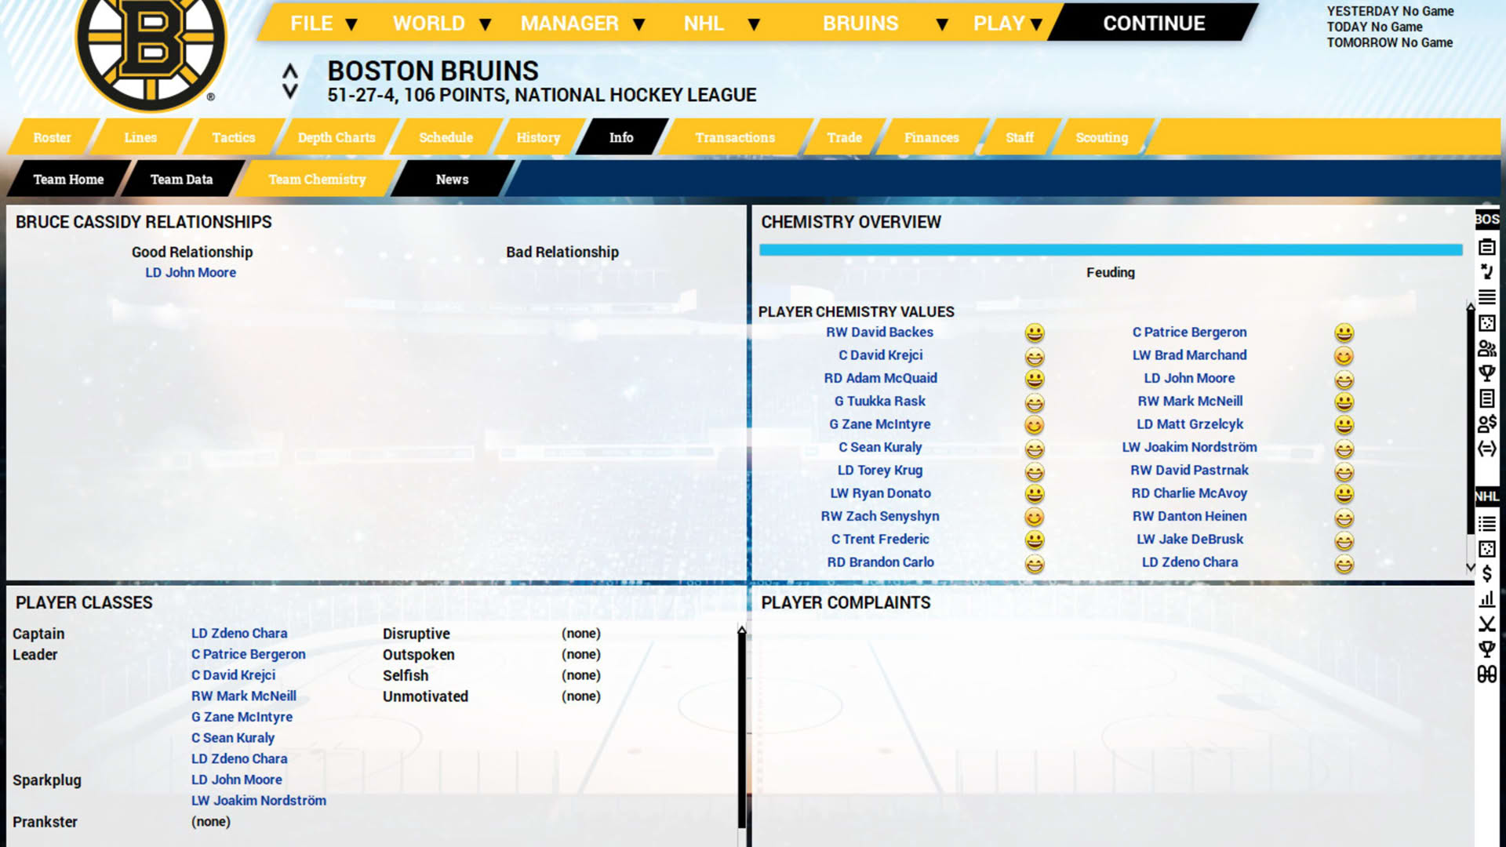Go to the Depth Charts tab
Image resolution: width=1506 pixels, height=847 pixels.
[336, 137]
